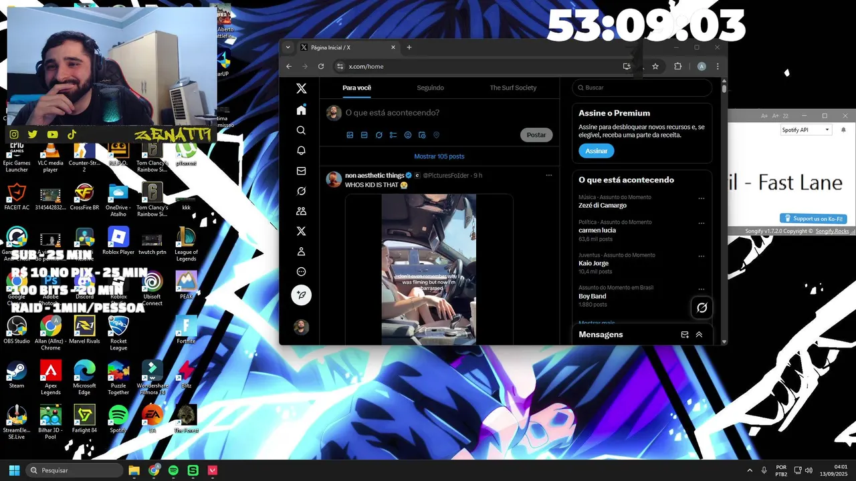
Task: Open Chrome three-dot menu
Action: (x=718, y=66)
